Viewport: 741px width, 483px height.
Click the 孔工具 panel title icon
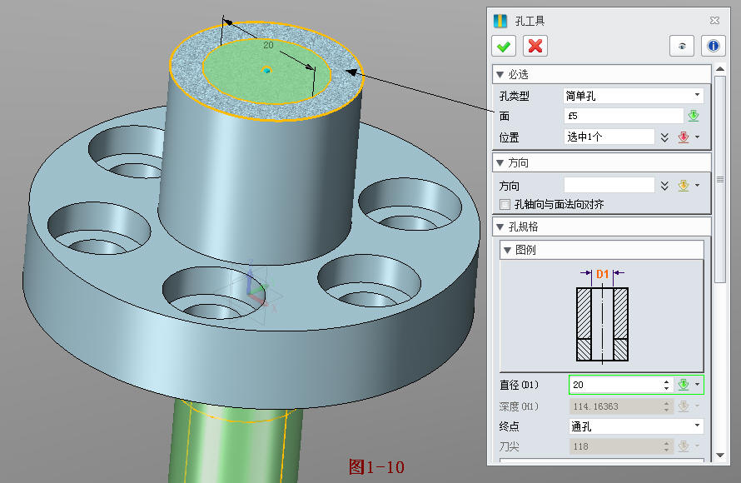click(x=502, y=20)
